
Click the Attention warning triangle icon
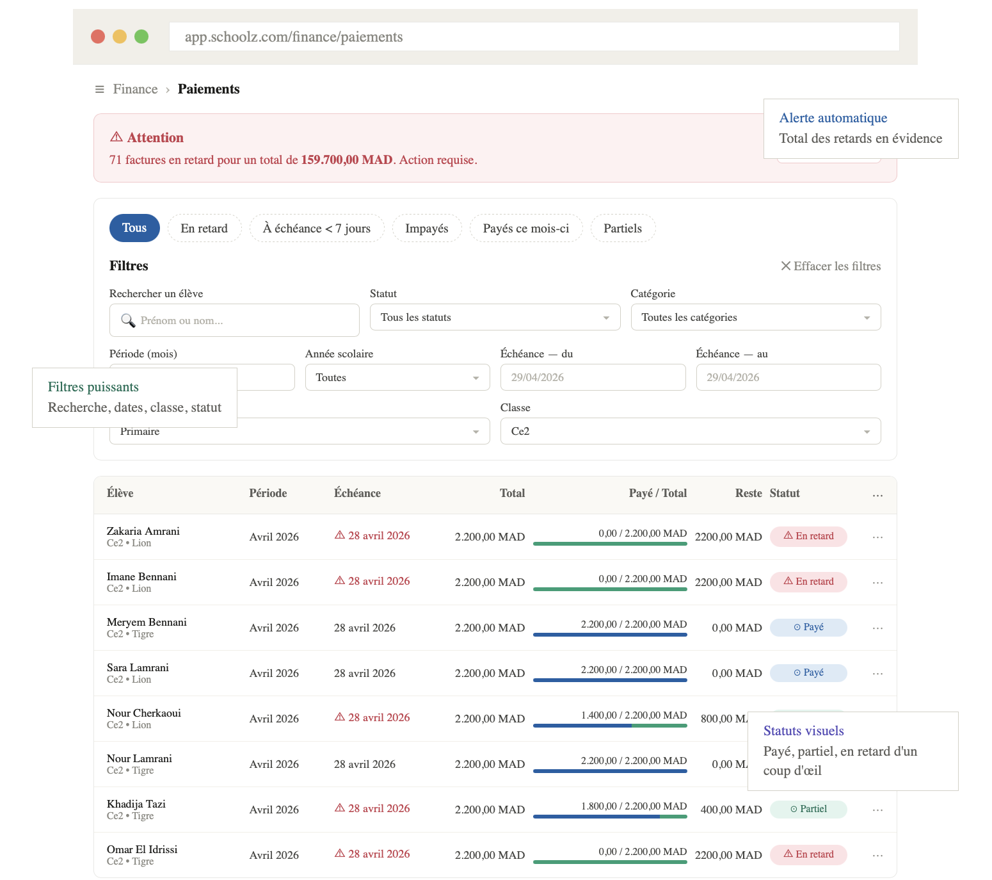[116, 137]
